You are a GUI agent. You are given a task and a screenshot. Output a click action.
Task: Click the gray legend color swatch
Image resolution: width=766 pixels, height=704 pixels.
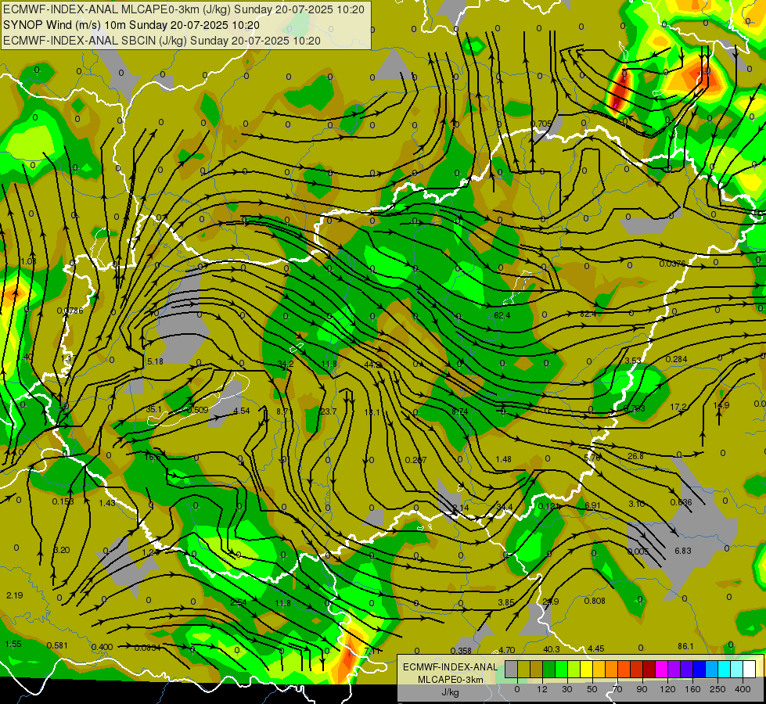[511, 670]
